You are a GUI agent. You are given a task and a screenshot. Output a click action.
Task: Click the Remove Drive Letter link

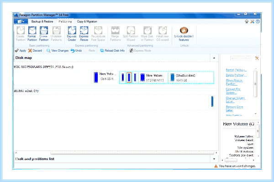tap(235, 109)
